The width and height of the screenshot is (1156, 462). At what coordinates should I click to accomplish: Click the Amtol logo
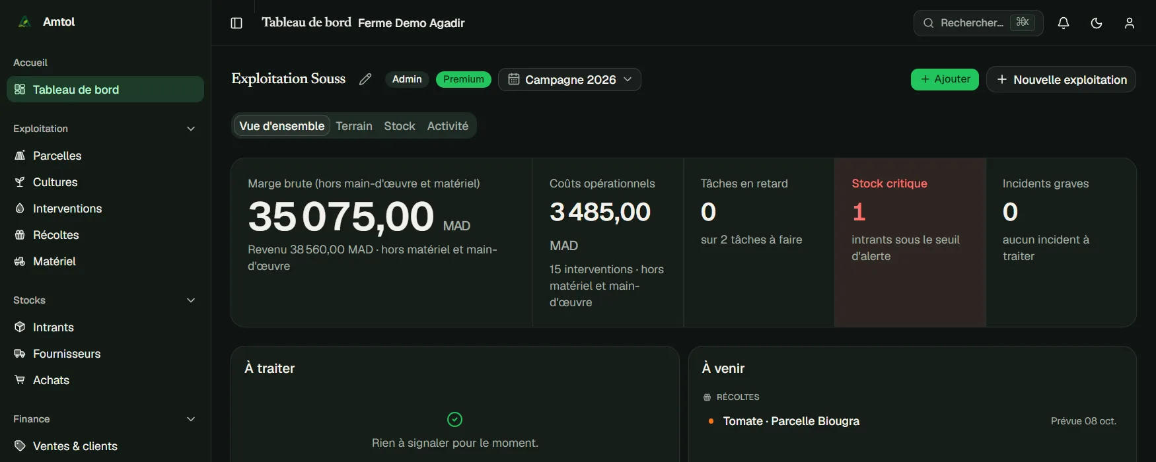point(24,22)
